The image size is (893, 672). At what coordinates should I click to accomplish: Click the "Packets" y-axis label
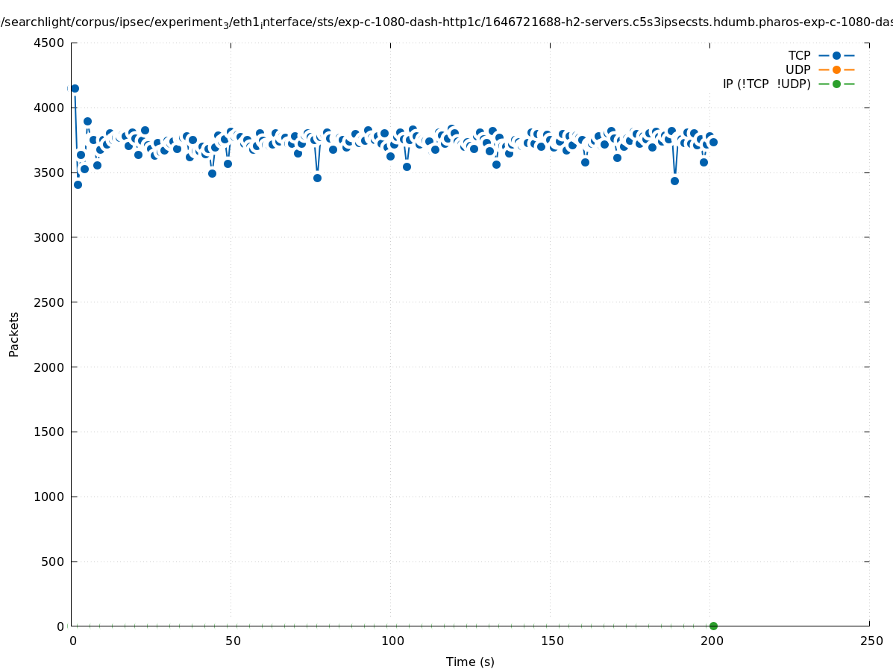click(x=14, y=335)
